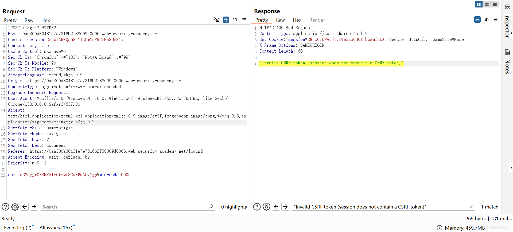Toggle word wrap icon in Response panel

coord(477,19)
